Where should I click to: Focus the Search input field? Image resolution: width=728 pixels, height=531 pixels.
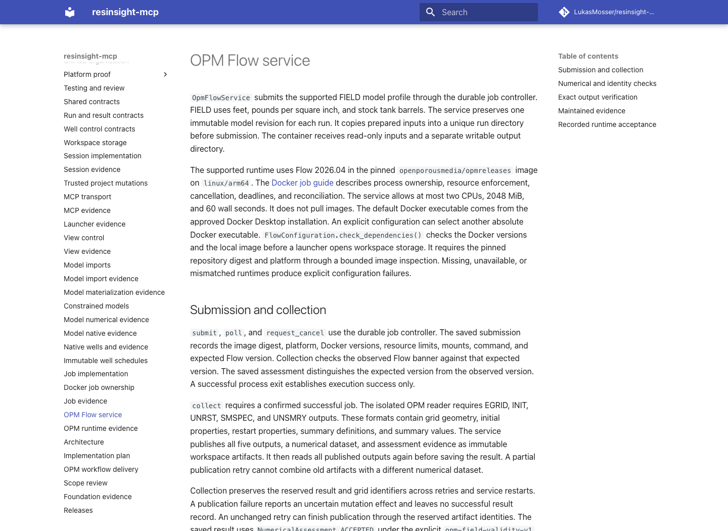(x=479, y=12)
